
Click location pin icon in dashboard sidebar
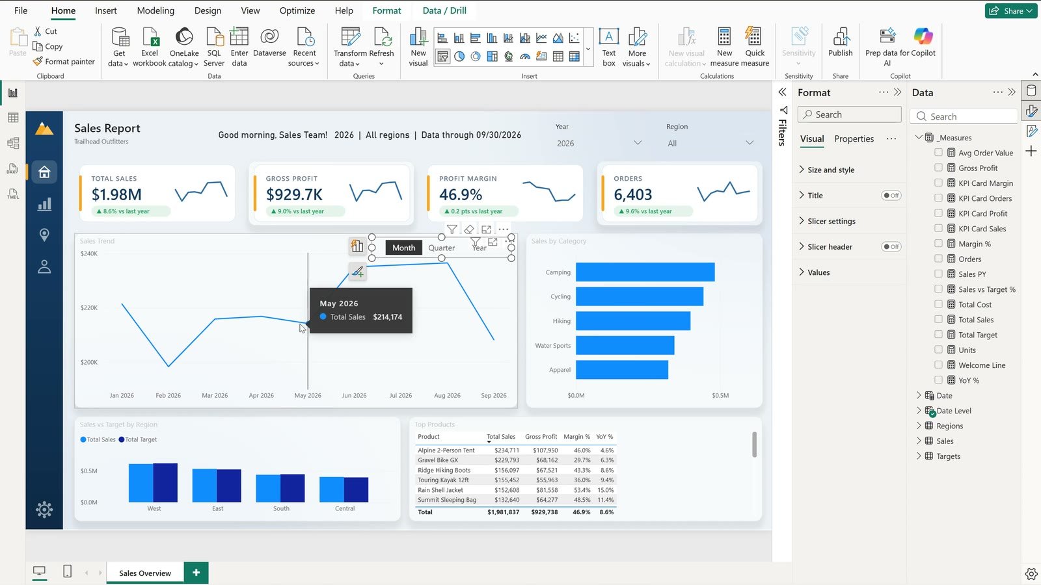[44, 235]
